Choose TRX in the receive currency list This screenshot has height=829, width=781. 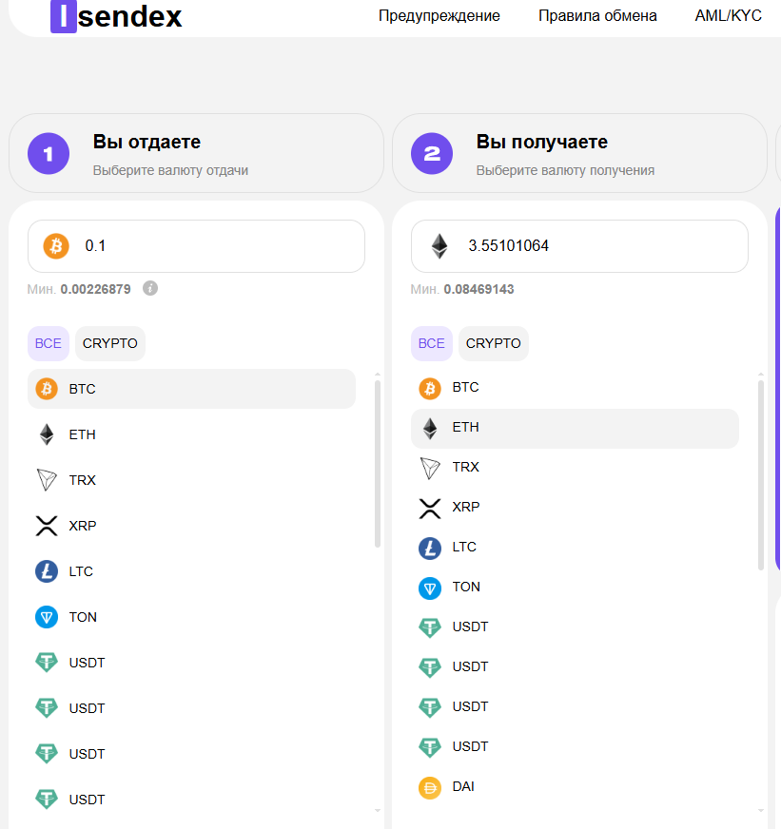click(x=575, y=468)
